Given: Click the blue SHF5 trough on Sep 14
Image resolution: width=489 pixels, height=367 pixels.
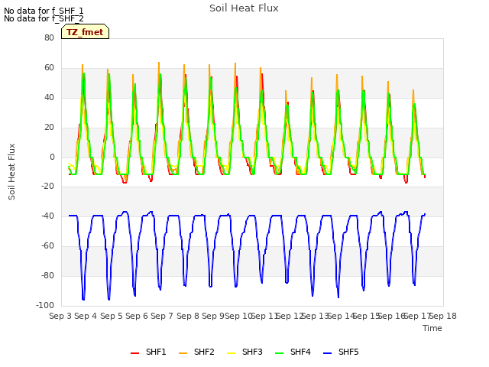Looking at the screenshot, I should (x=338, y=297).
